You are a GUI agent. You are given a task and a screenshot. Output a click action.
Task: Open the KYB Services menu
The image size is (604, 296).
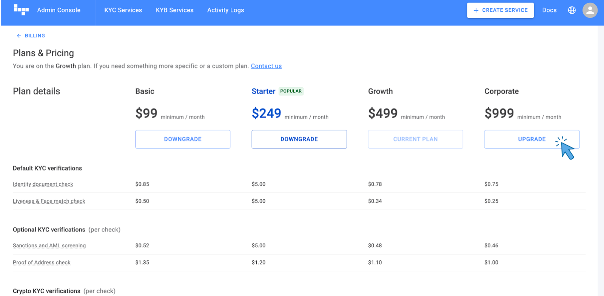174,10
